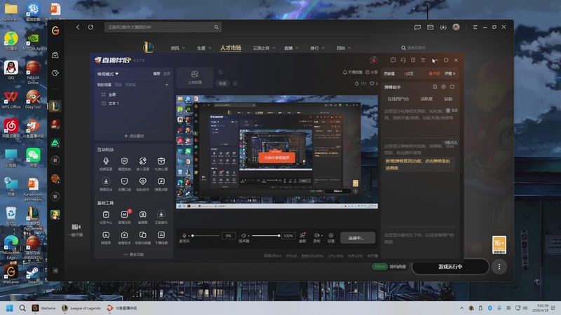Select 横屏 landscape orientation
This screenshot has width=561, height=315.
click(x=156, y=73)
